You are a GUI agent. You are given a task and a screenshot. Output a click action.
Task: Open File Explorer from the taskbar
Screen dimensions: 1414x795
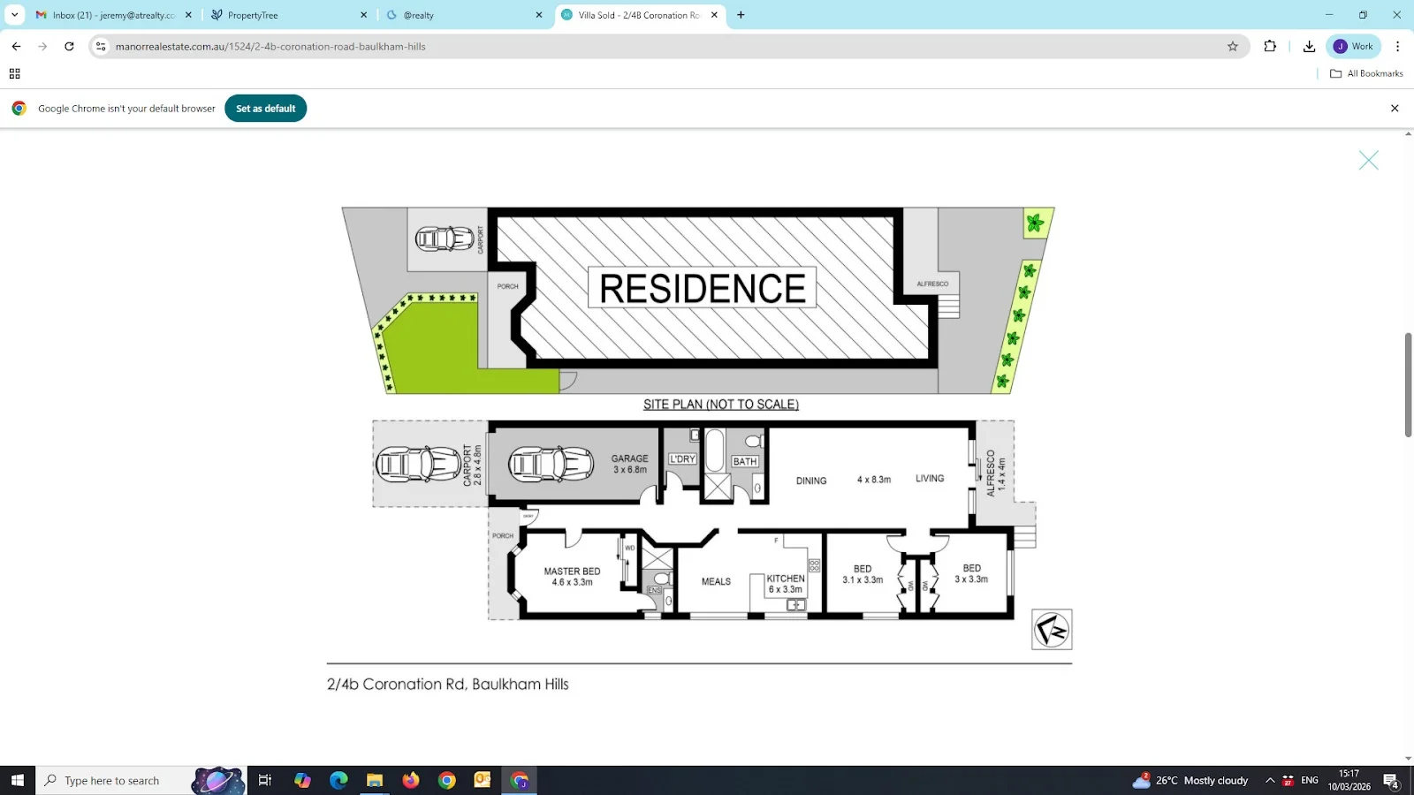tap(374, 780)
